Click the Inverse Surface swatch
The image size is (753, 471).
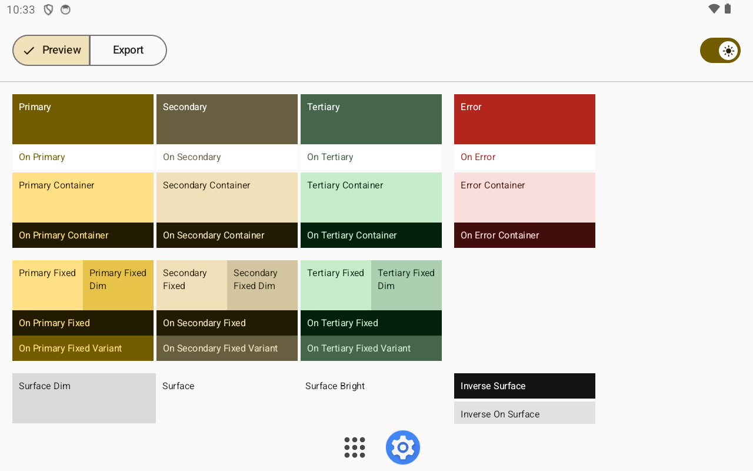(x=525, y=386)
